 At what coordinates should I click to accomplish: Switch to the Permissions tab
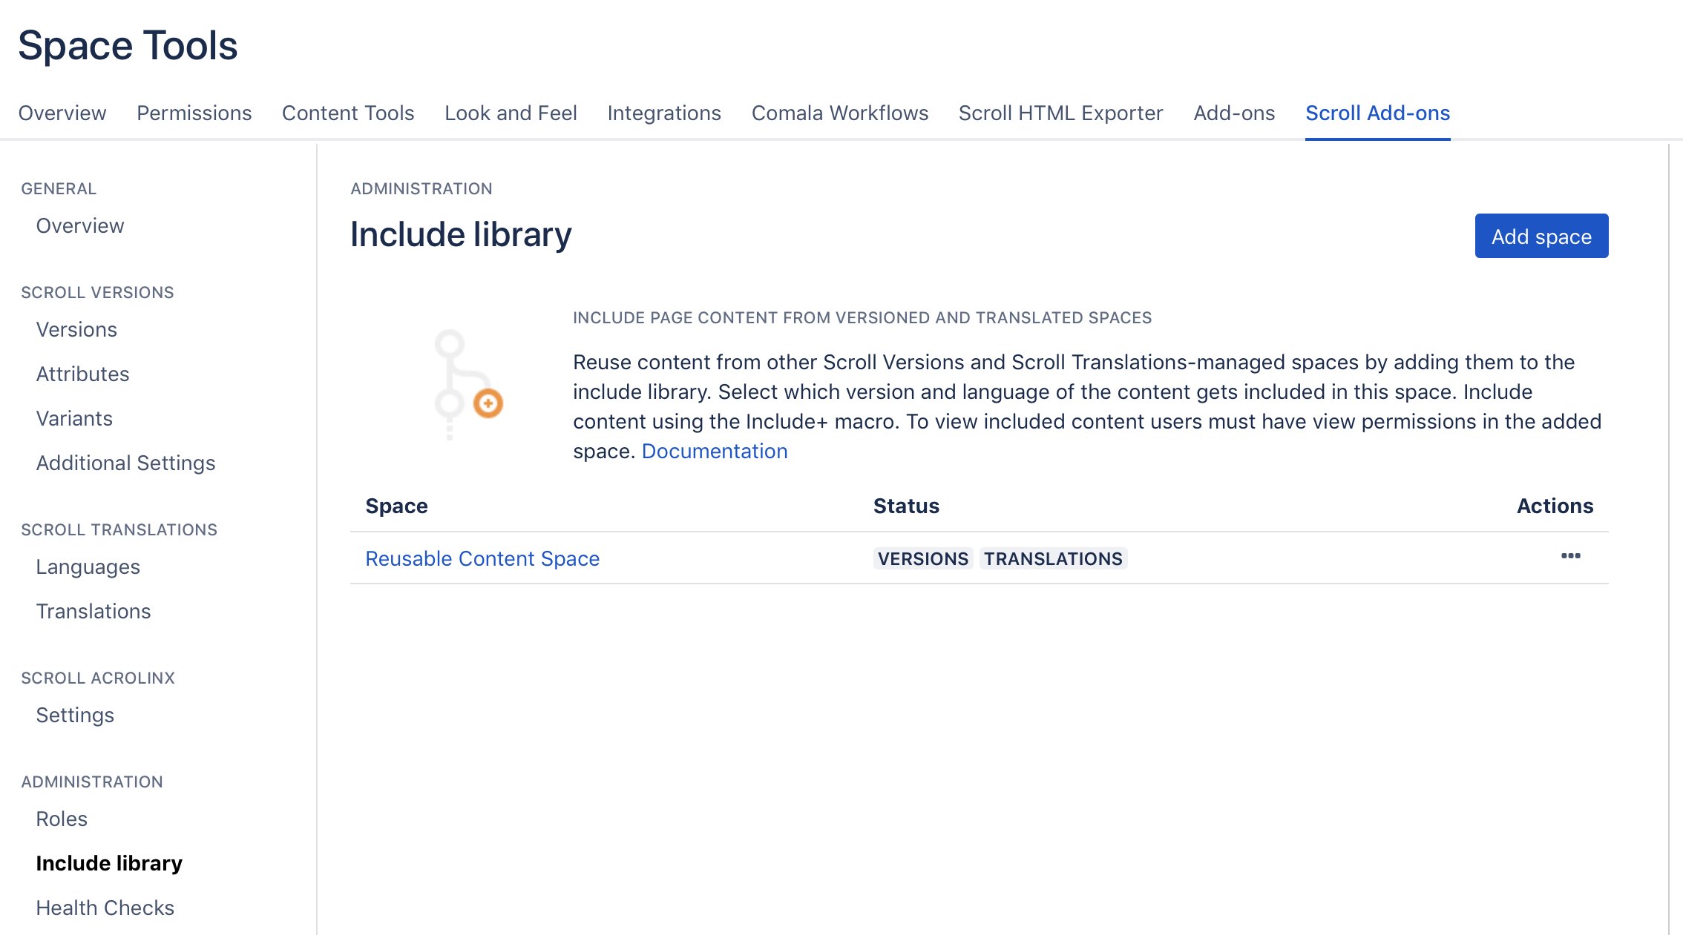194,113
